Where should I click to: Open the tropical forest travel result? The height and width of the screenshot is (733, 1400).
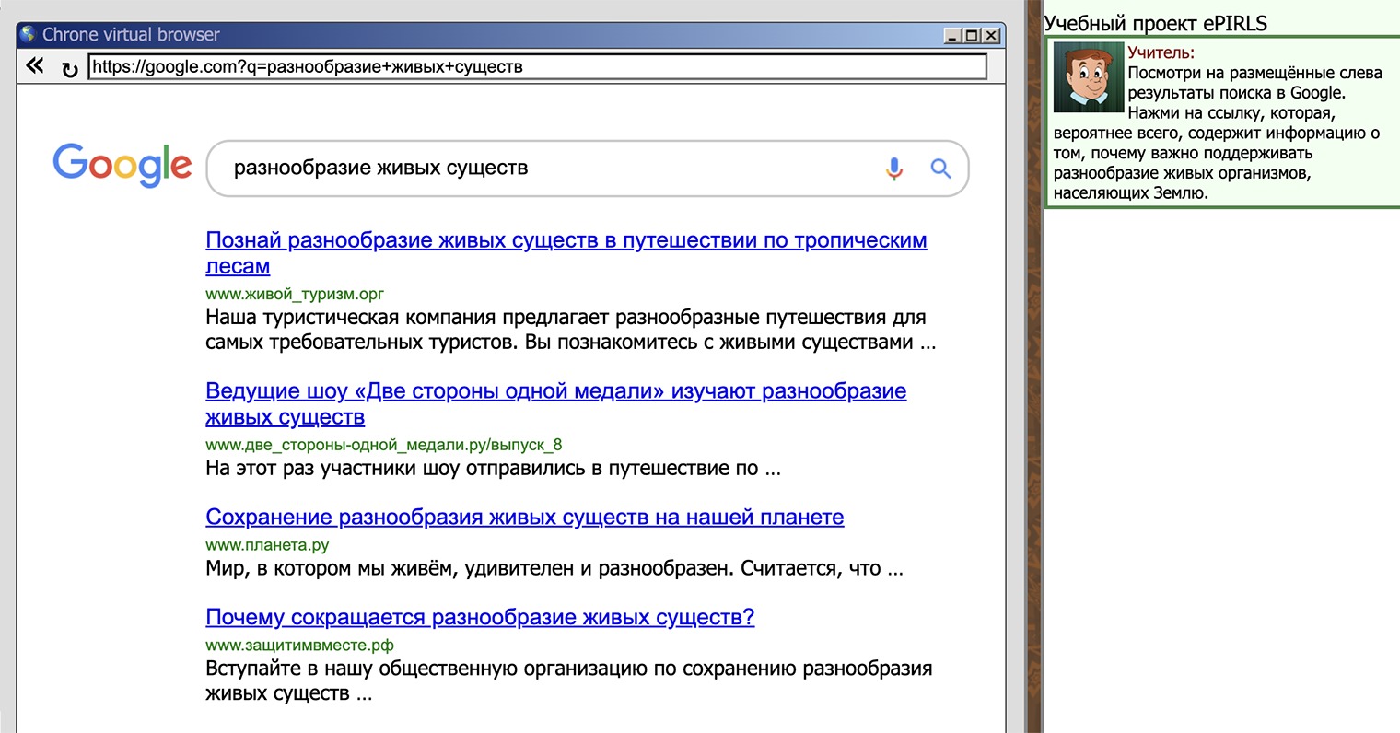[x=566, y=239]
